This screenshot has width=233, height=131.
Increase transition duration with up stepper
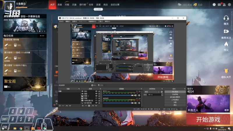[162, 94]
